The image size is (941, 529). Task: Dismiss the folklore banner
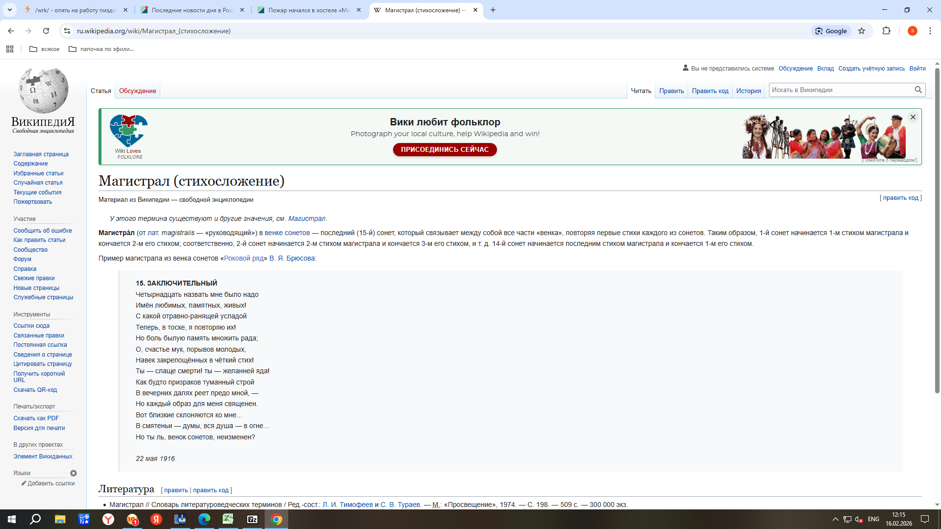(913, 117)
